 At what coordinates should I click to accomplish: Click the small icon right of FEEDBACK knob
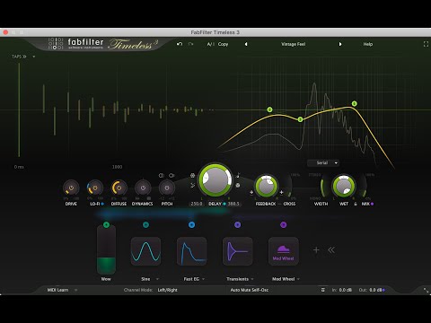coord(281,192)
